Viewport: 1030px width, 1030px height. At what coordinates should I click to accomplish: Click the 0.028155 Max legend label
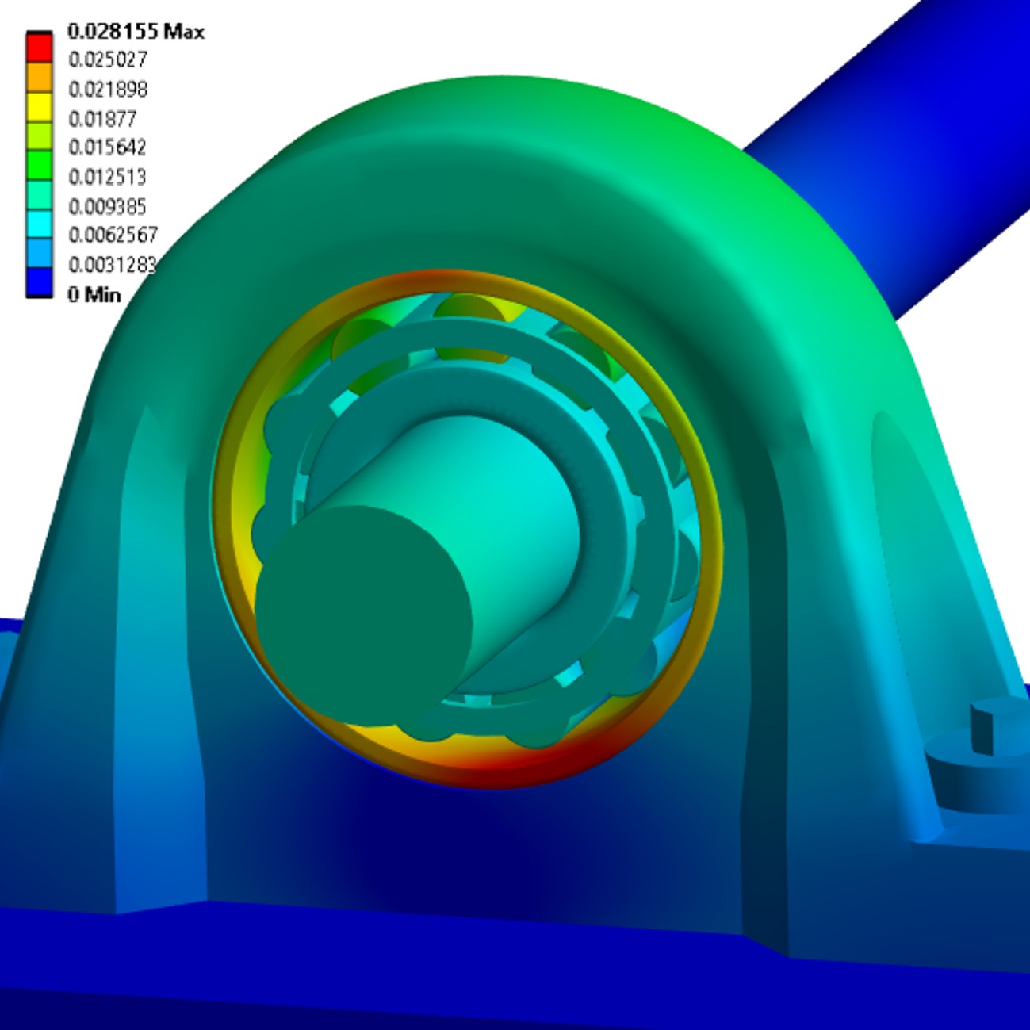coord(136,32)
